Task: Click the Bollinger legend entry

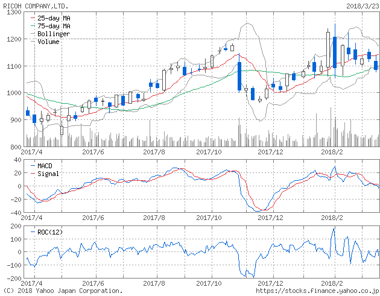Action: (53, 34)
